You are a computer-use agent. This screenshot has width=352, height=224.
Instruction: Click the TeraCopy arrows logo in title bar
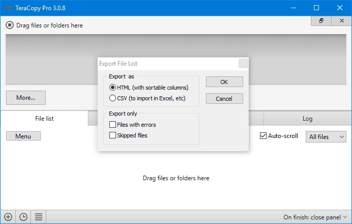pyautogui.click(x=9, y=8)
